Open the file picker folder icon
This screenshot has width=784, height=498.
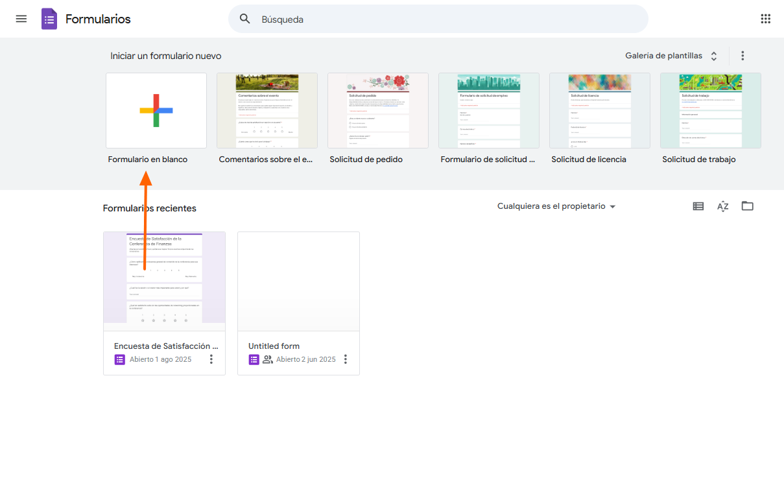747,206
